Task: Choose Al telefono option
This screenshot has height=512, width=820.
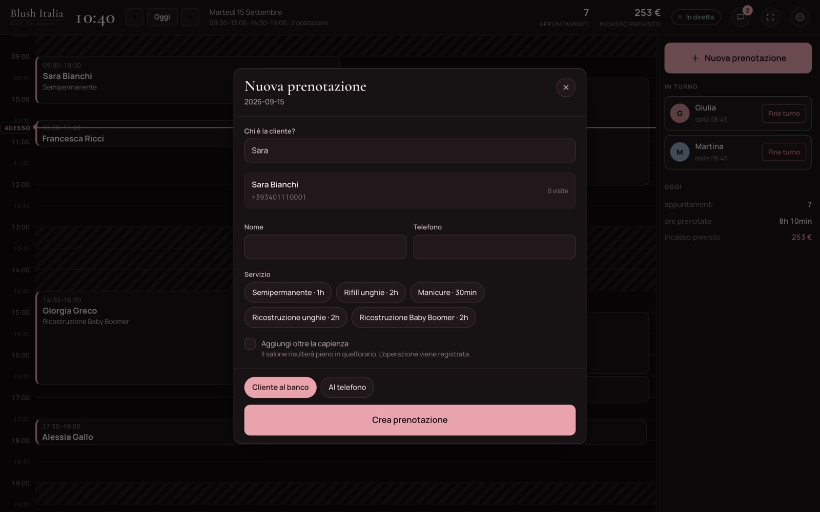Action: tap(347, 387)
